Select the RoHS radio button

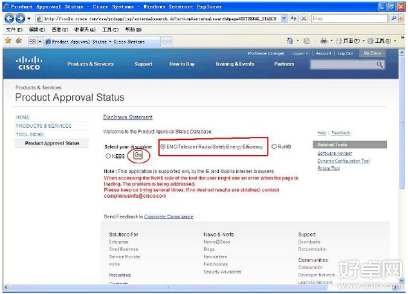click(274, 146)
